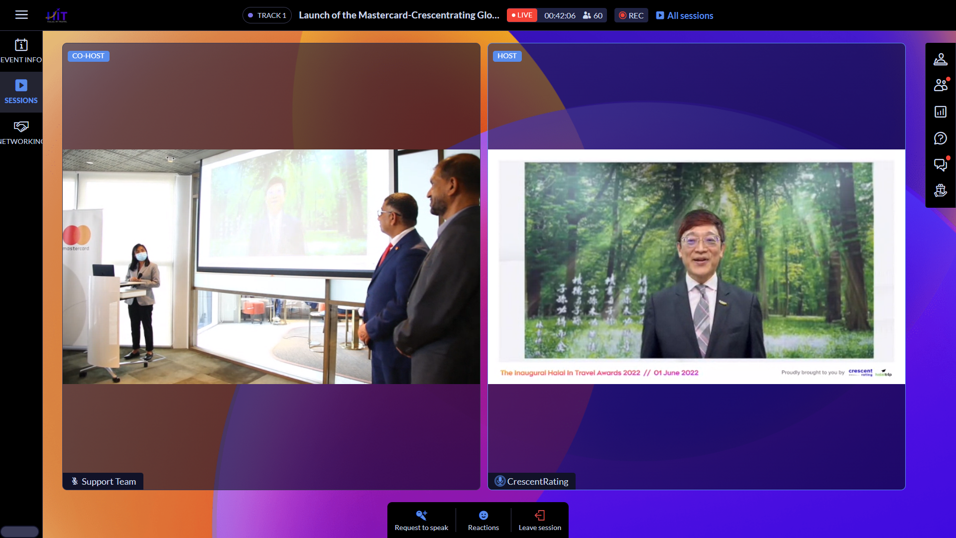Image resolution: width=956 pixels, height=538 pixels.
Task: Open the chat bubbles icon
Action: coord(941,164)
